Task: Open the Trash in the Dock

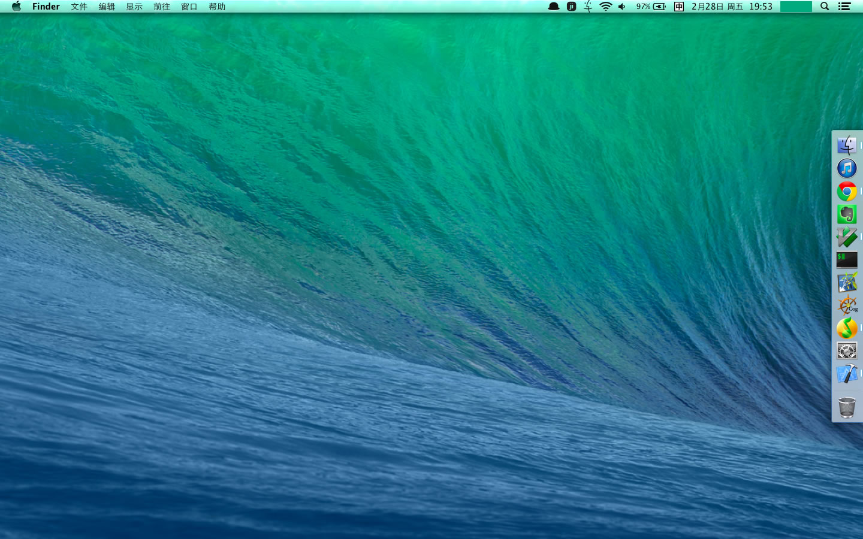Action: point(847,407)
